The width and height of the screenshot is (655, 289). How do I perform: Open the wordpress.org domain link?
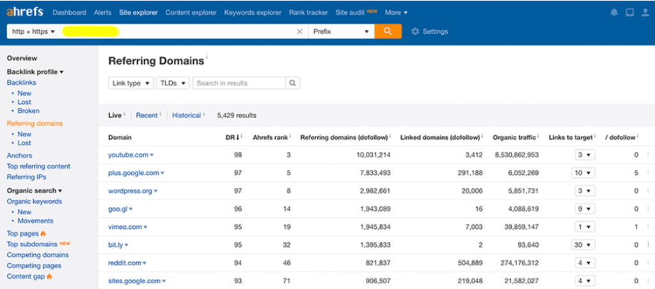click(130, 191)
